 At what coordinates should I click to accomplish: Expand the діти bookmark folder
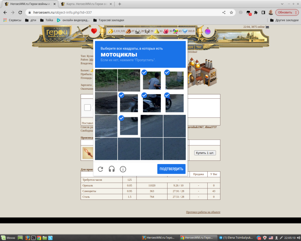[31, 20]
